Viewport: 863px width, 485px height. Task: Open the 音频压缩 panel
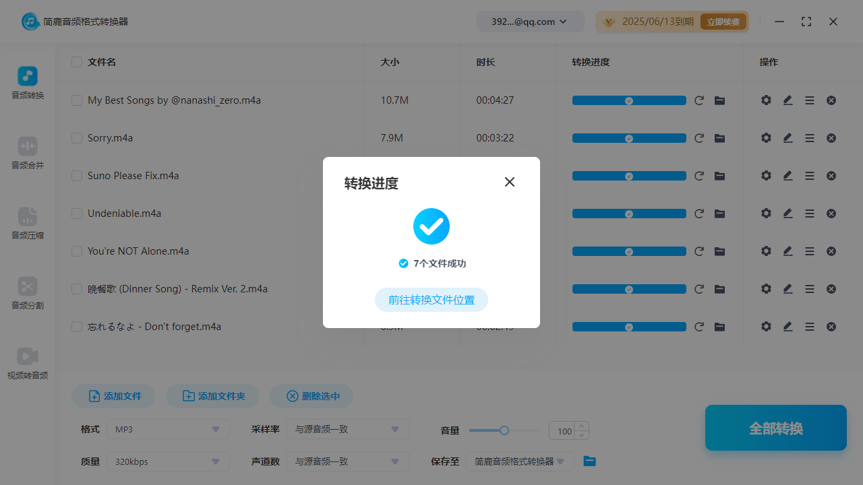(27, 222)
